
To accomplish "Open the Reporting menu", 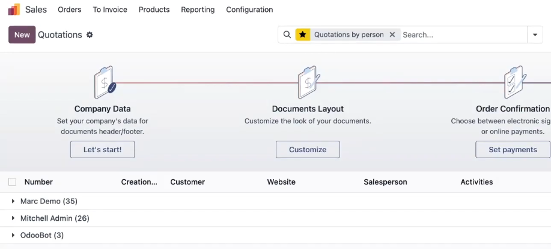I will click(x=198, y=10).
